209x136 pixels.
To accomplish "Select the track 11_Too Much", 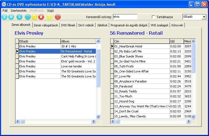I will point(142,96).
